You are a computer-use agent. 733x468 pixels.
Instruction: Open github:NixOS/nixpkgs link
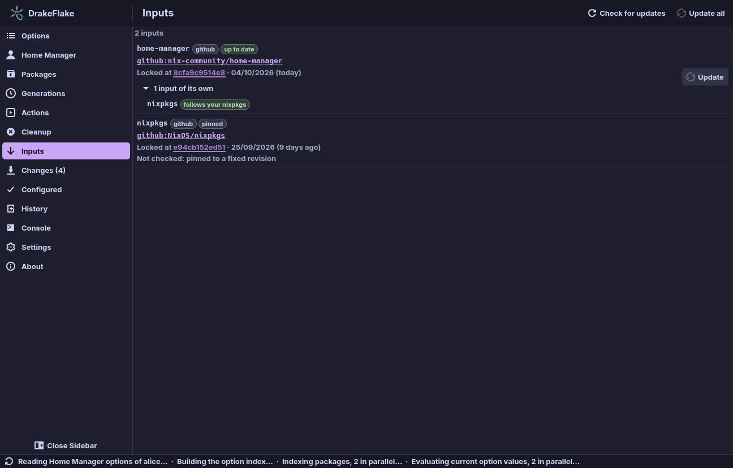181,135
